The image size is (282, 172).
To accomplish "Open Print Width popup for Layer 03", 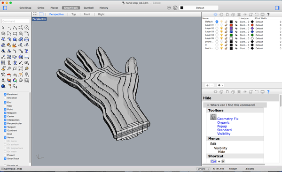I will [x=268, y=32].
